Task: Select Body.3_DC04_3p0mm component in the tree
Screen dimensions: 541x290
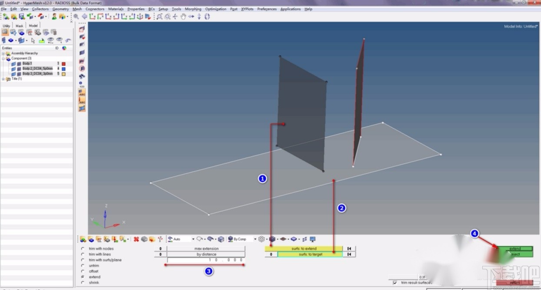Action: click(37, 74)
